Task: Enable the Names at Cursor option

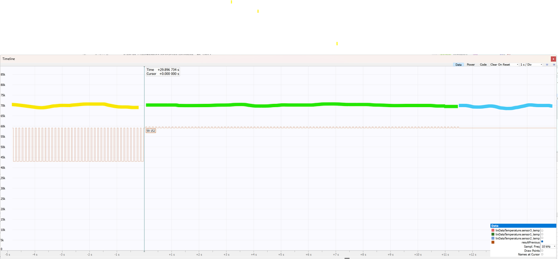Action: click(542, 255)
